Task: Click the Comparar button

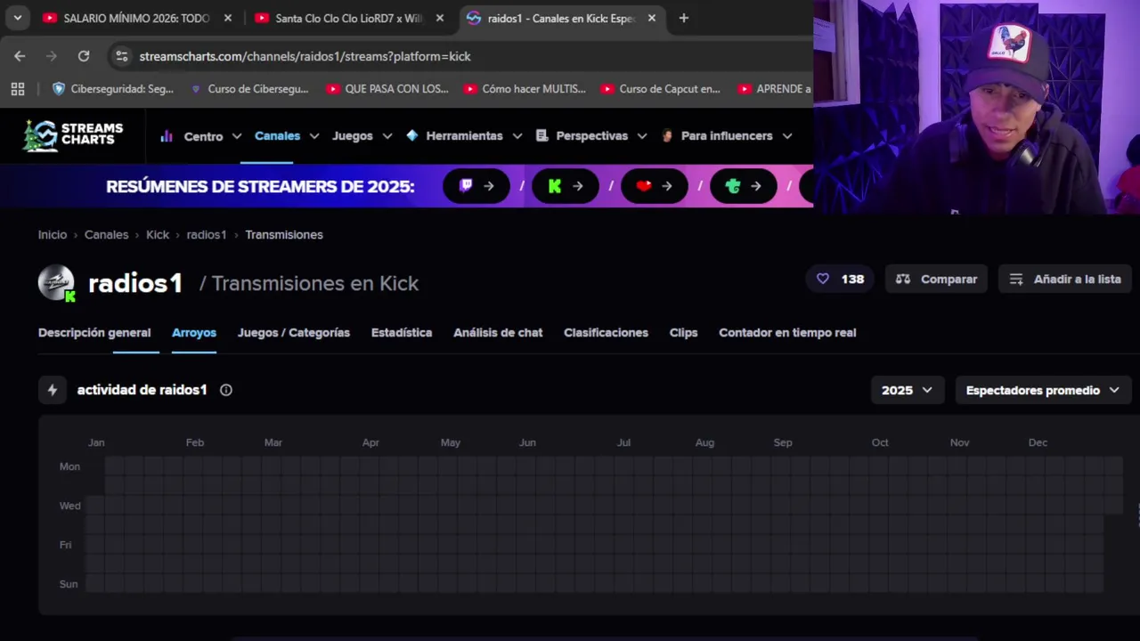Action: pos(936,280)
